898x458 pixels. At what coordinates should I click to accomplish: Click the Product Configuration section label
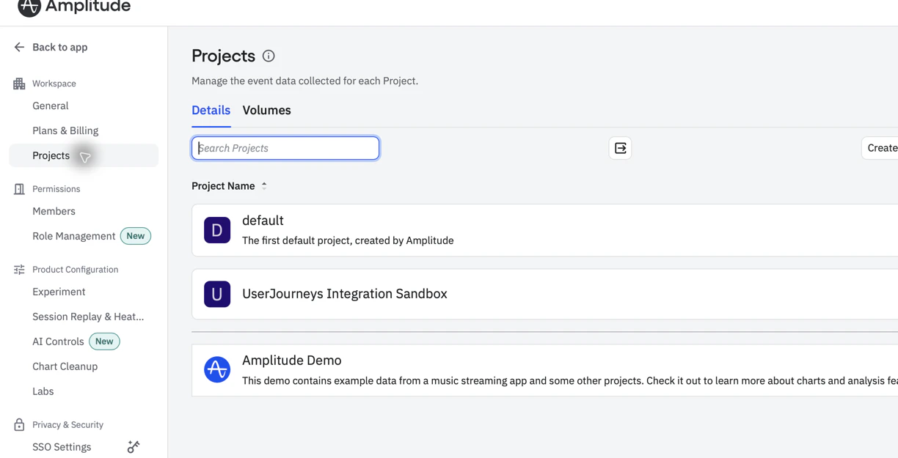[75, 270]
